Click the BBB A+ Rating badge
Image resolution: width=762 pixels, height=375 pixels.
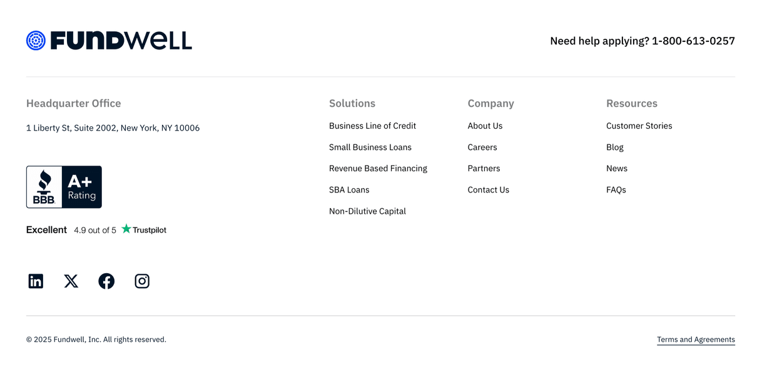(x=63, y=186)
